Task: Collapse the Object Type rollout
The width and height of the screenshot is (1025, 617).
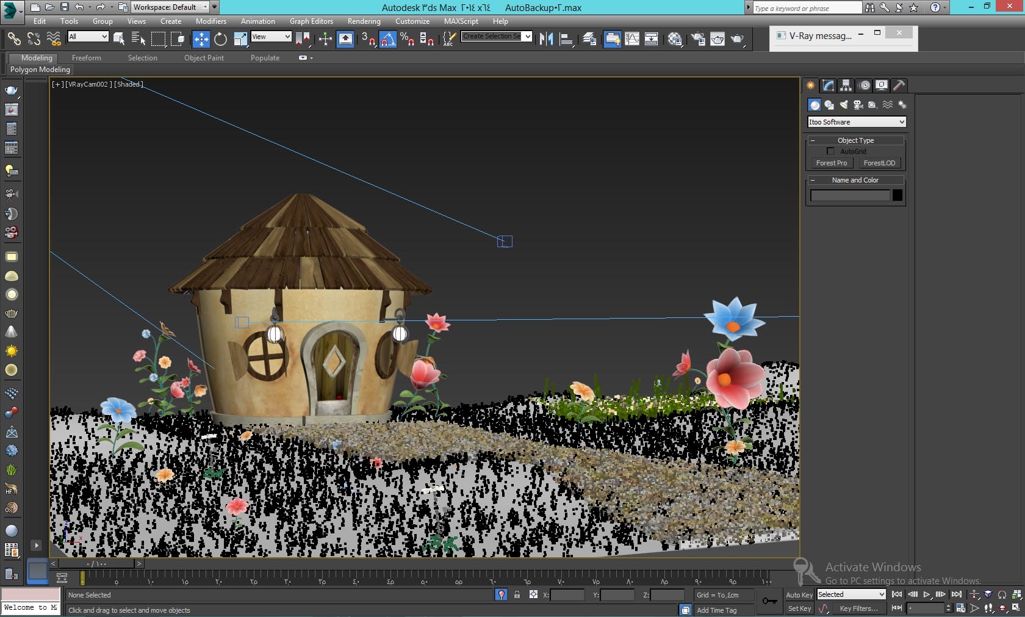Action: pos(814,140)
